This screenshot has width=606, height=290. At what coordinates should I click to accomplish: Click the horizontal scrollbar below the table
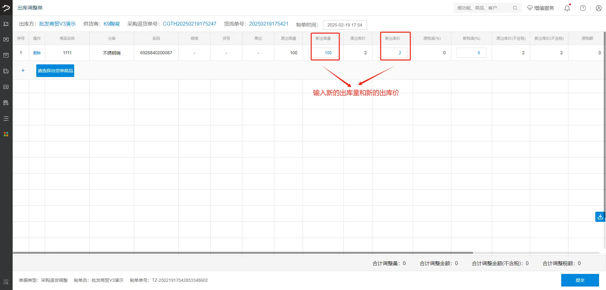(243, 253)
